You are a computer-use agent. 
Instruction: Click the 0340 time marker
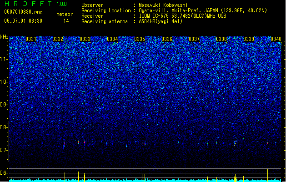[276, 39]
